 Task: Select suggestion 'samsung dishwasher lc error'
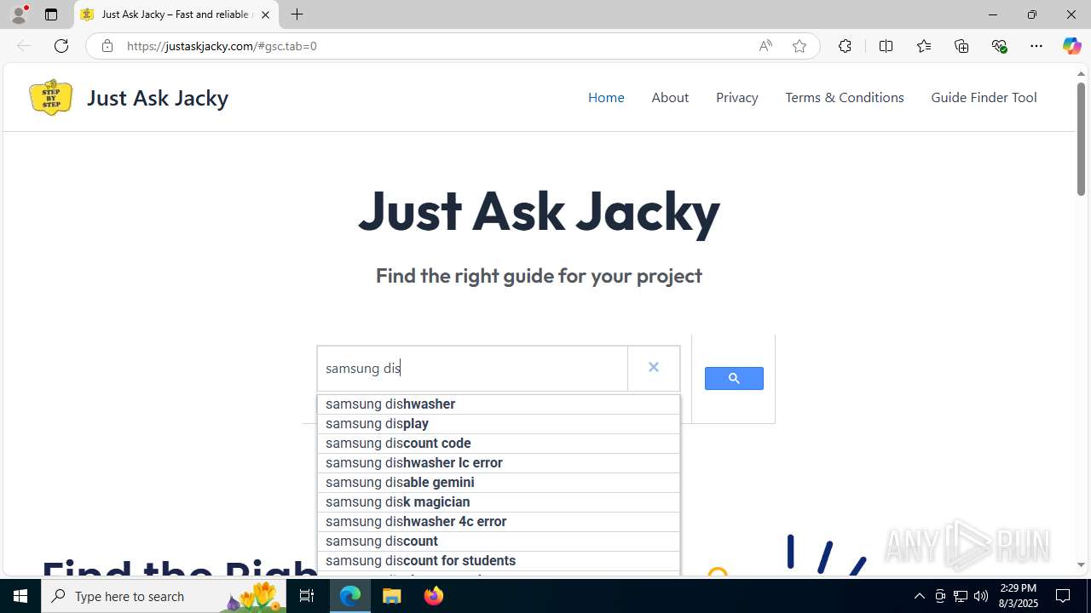[499, 462]
